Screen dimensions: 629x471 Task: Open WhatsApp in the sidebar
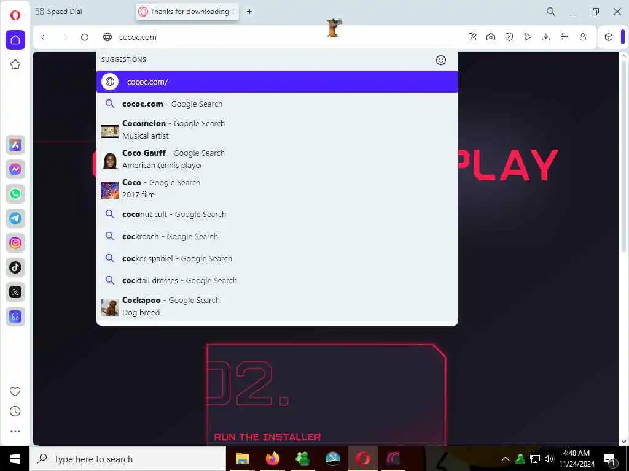click(15, 194)
